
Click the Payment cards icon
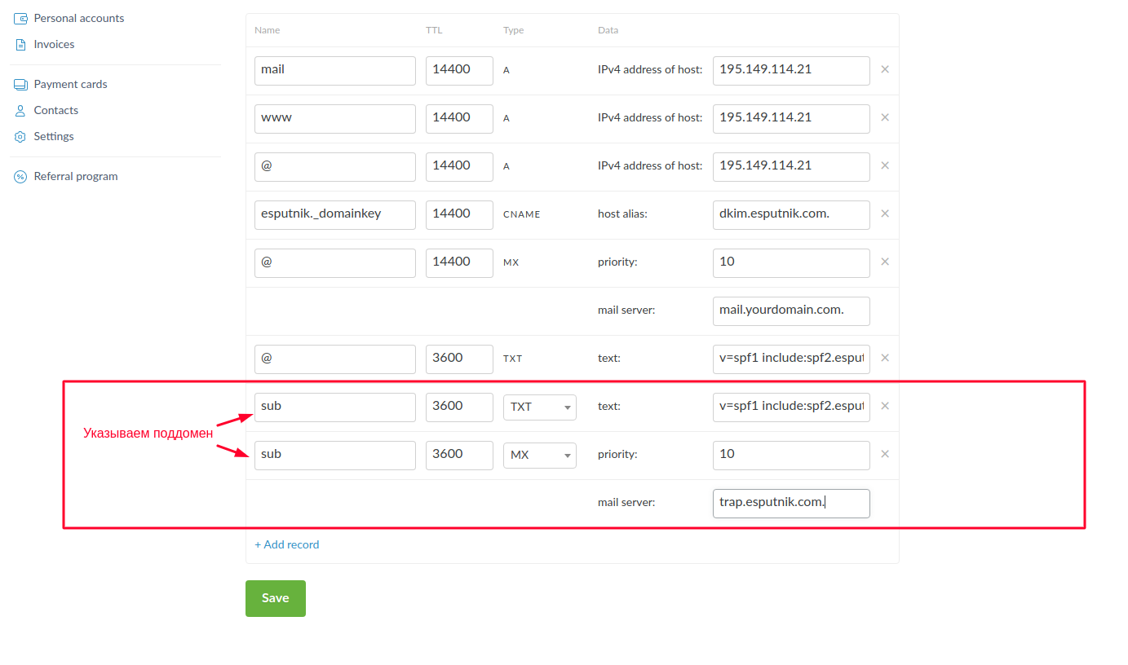20,85
